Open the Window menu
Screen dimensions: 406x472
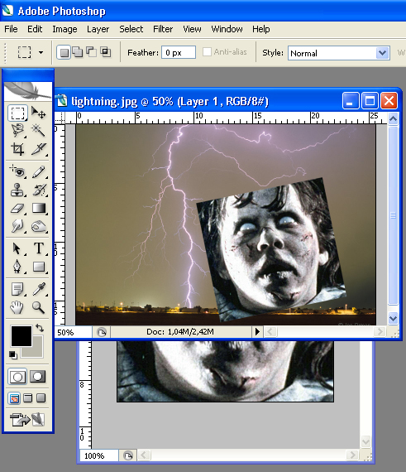coord(227,29)
